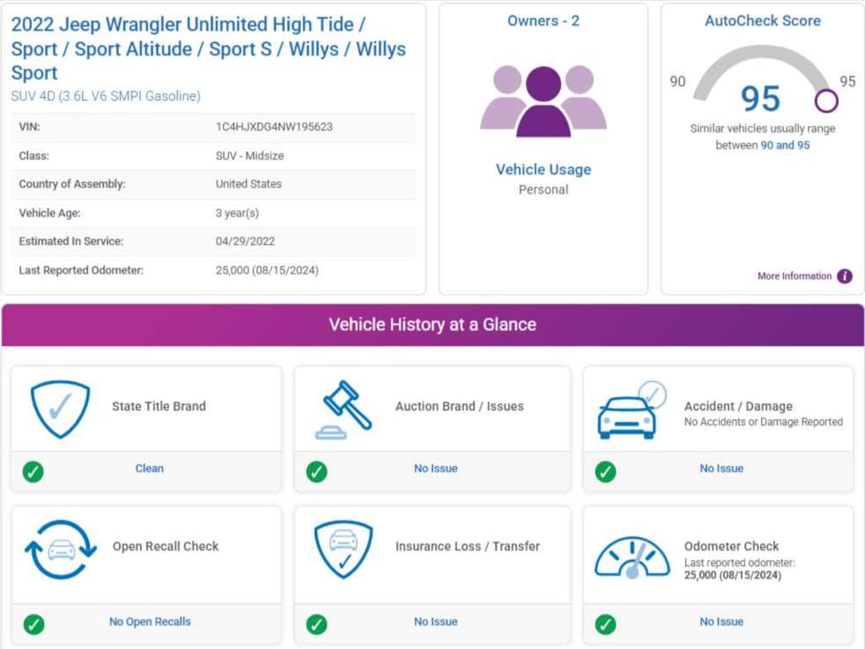Click the large 95 score value

(x=761, y=100)
